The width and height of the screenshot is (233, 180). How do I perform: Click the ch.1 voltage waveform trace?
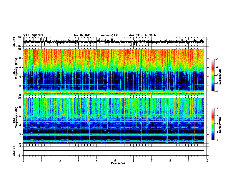coord(114,42)
